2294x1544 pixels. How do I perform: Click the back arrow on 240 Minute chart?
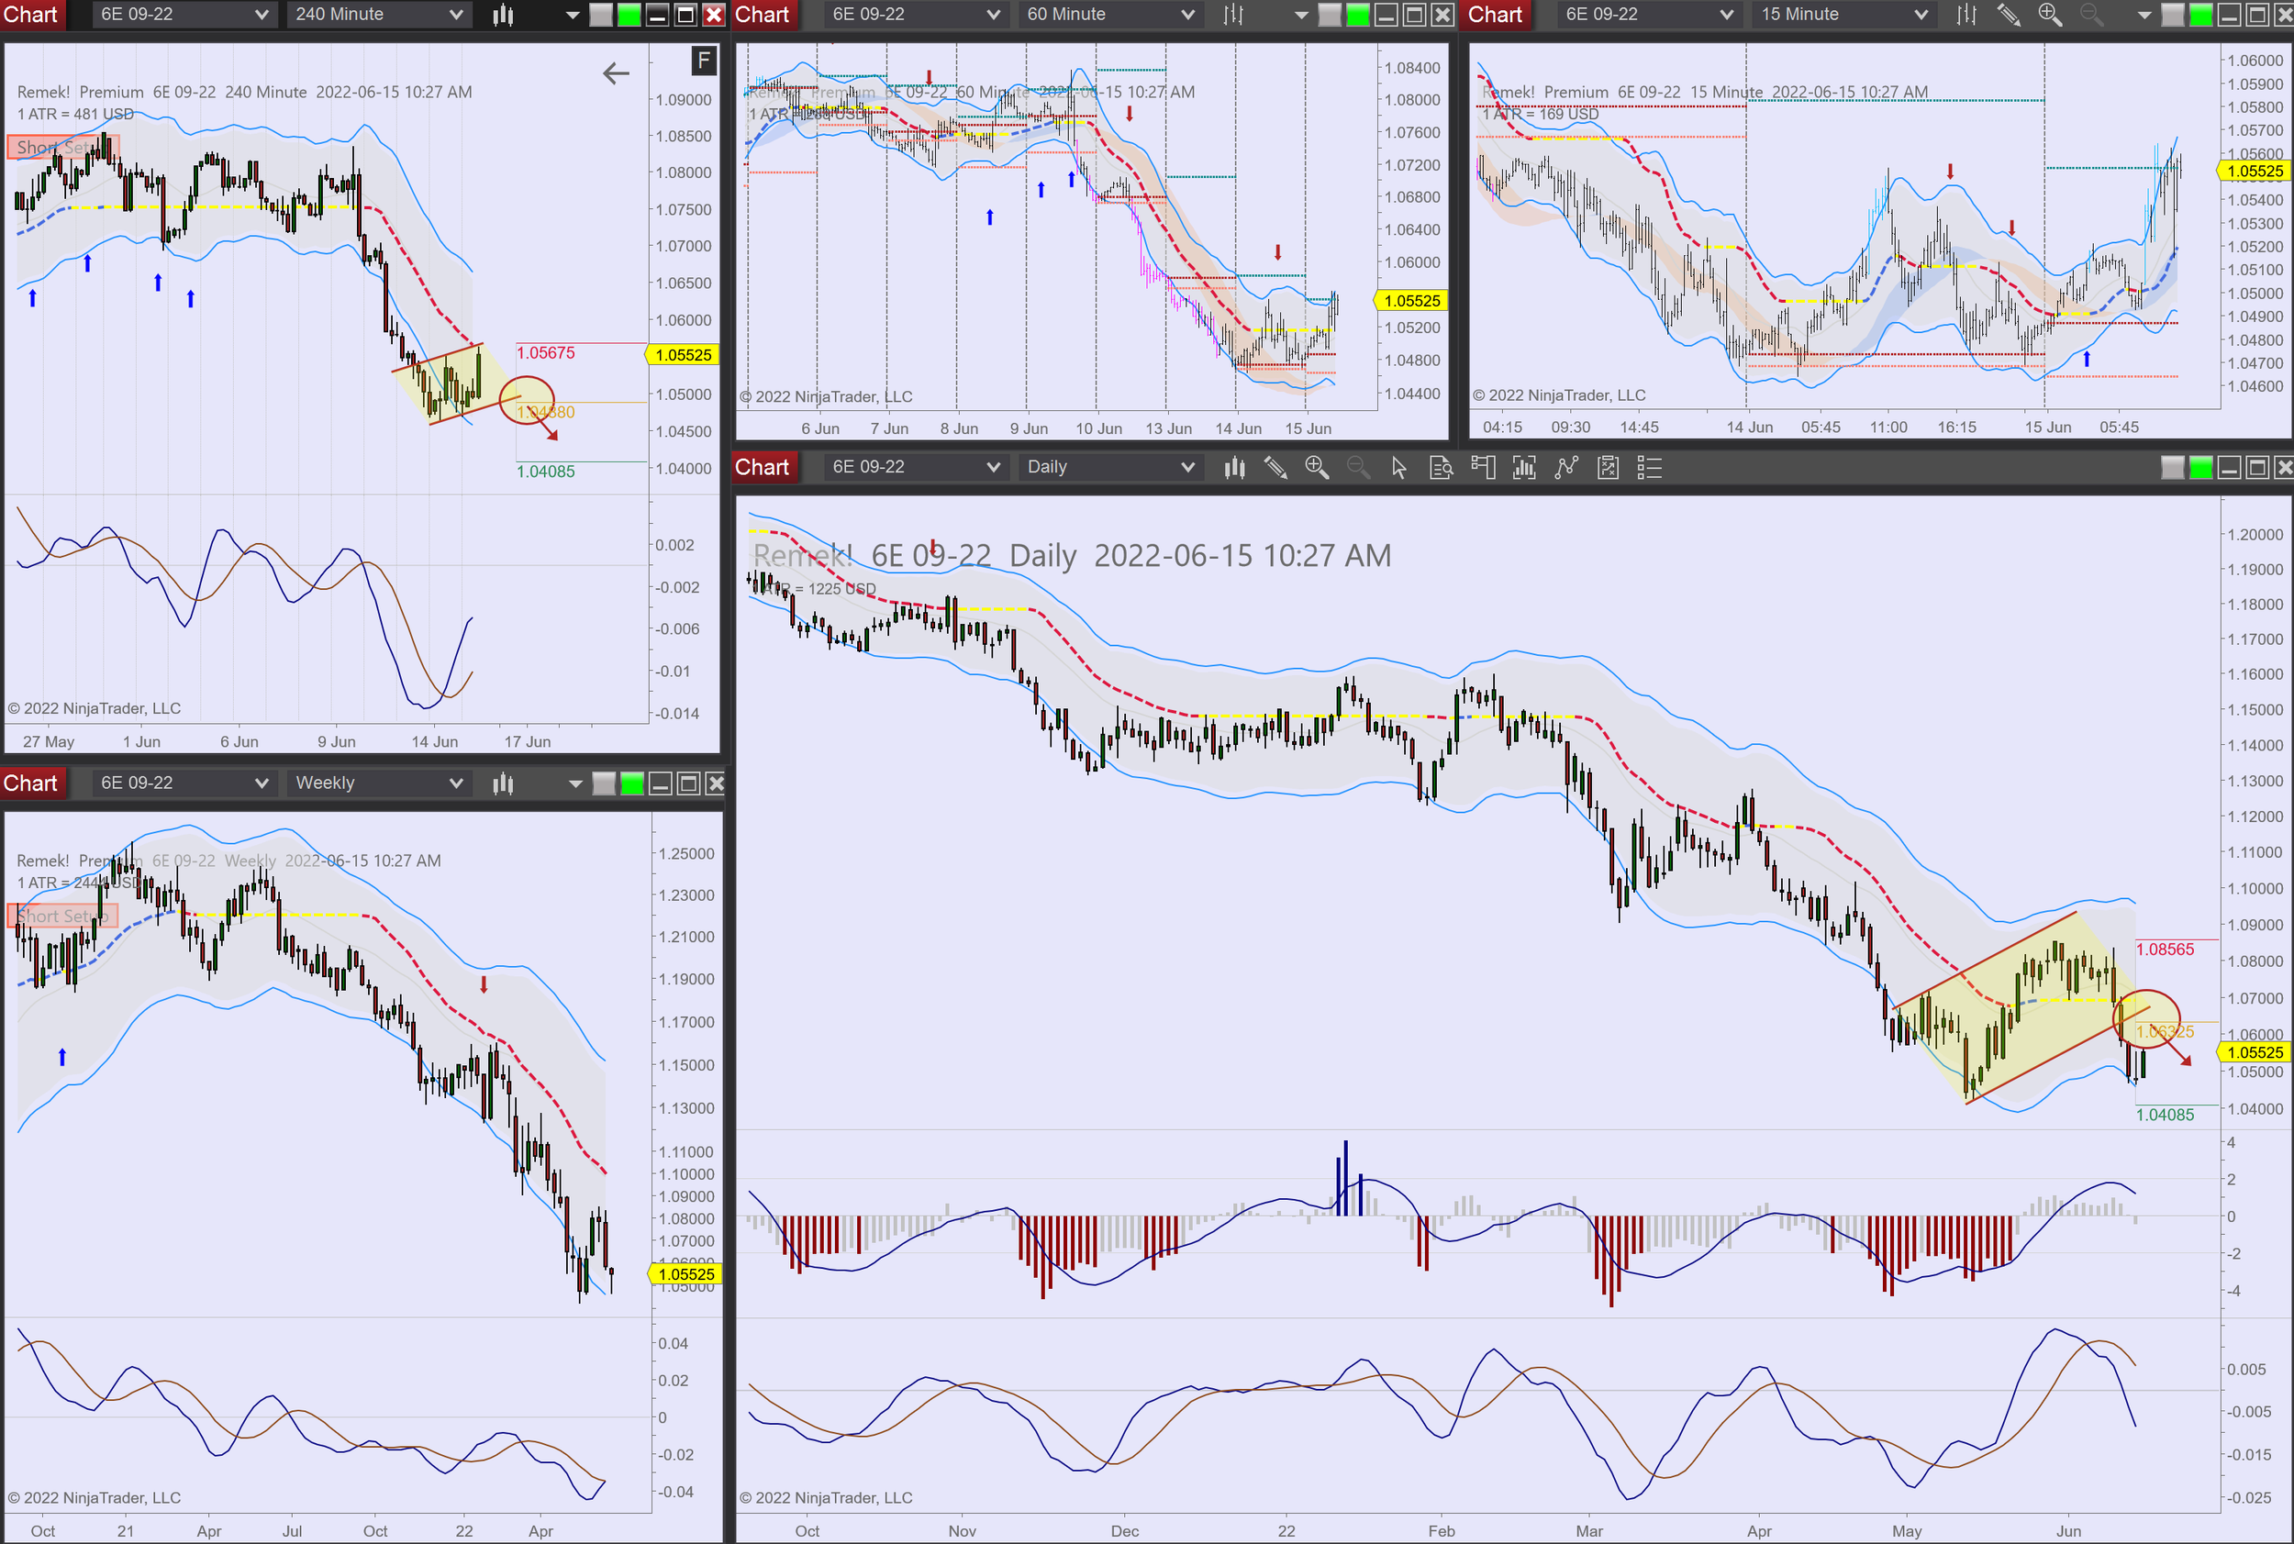(616, 72)
